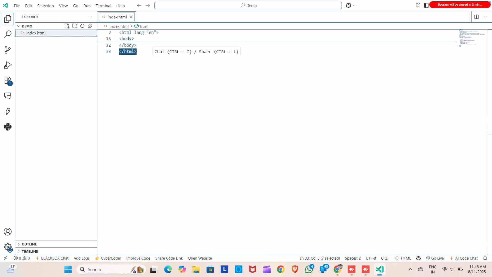Open the Source Control view
Image resolution: width=492 pixels, height=277 pixels.
8,50
